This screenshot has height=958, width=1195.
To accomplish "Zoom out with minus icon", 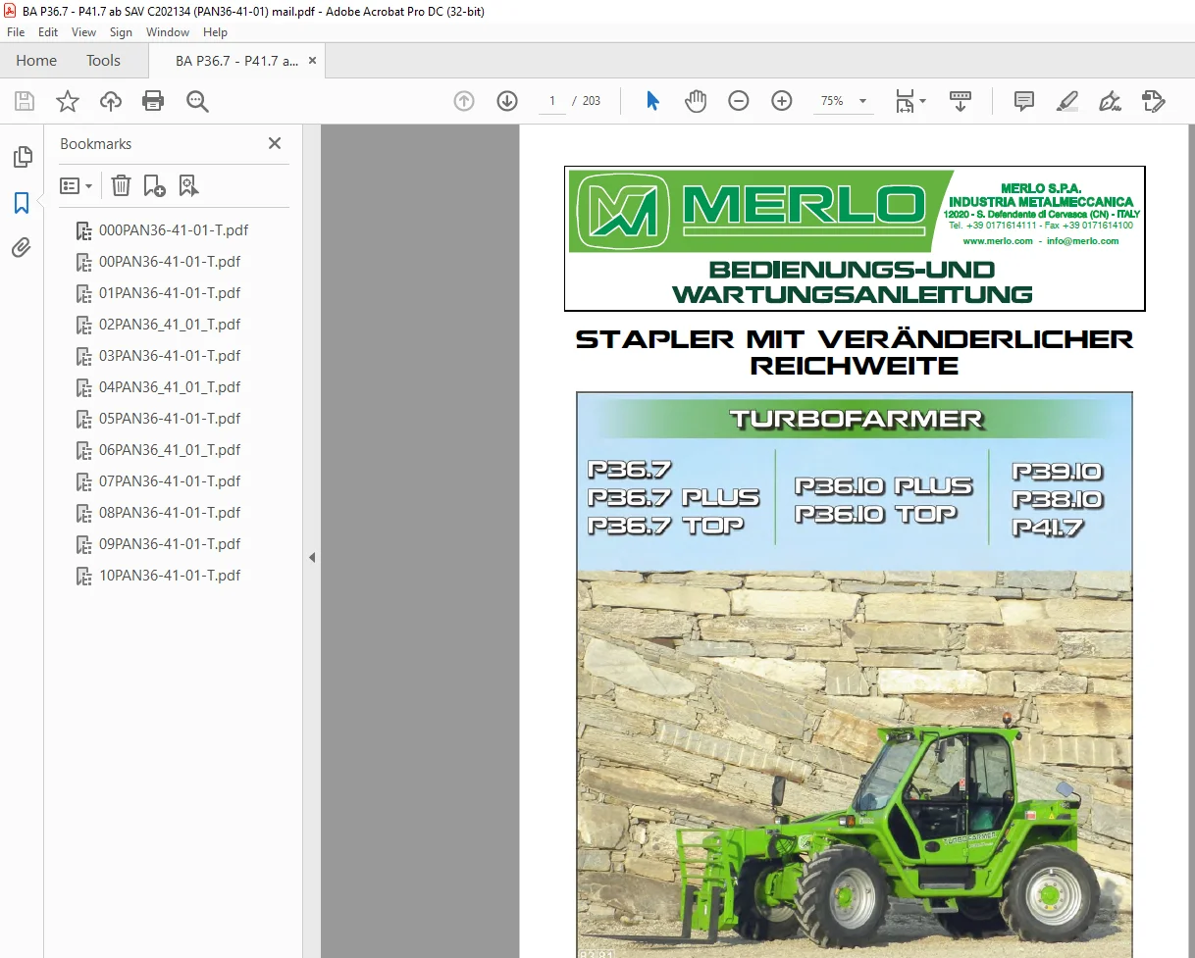I will pyautogui.click(x=739, y=101).
